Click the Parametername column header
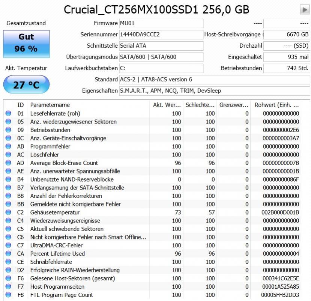The height and width of the screenshot is (301, 311). 89,105
